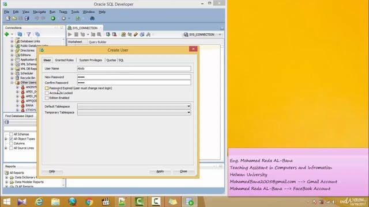This screenshot has height=207, width=369.
Task: Click the Close button in Create User dialog
Action: point(183,171)
